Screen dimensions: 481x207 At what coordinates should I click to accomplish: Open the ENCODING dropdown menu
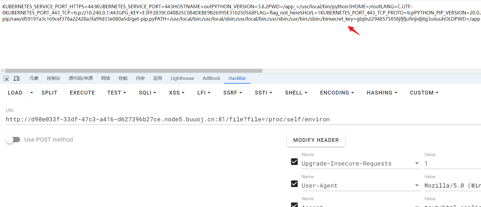(x=337, y=93)
